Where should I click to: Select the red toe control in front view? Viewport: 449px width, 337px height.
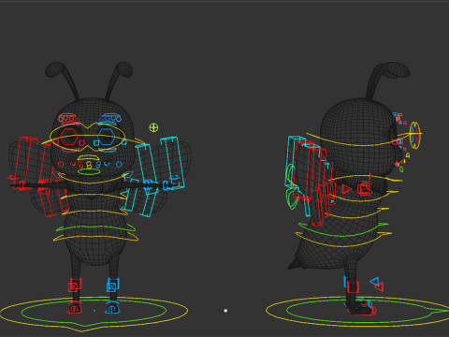[x=75, y=308]
